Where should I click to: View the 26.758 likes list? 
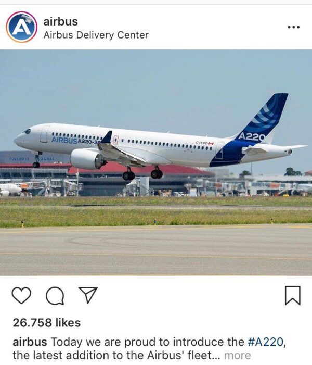point(47,323)
